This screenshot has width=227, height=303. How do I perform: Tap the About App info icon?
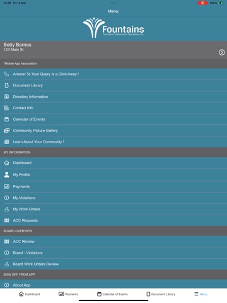coord(7,285)
